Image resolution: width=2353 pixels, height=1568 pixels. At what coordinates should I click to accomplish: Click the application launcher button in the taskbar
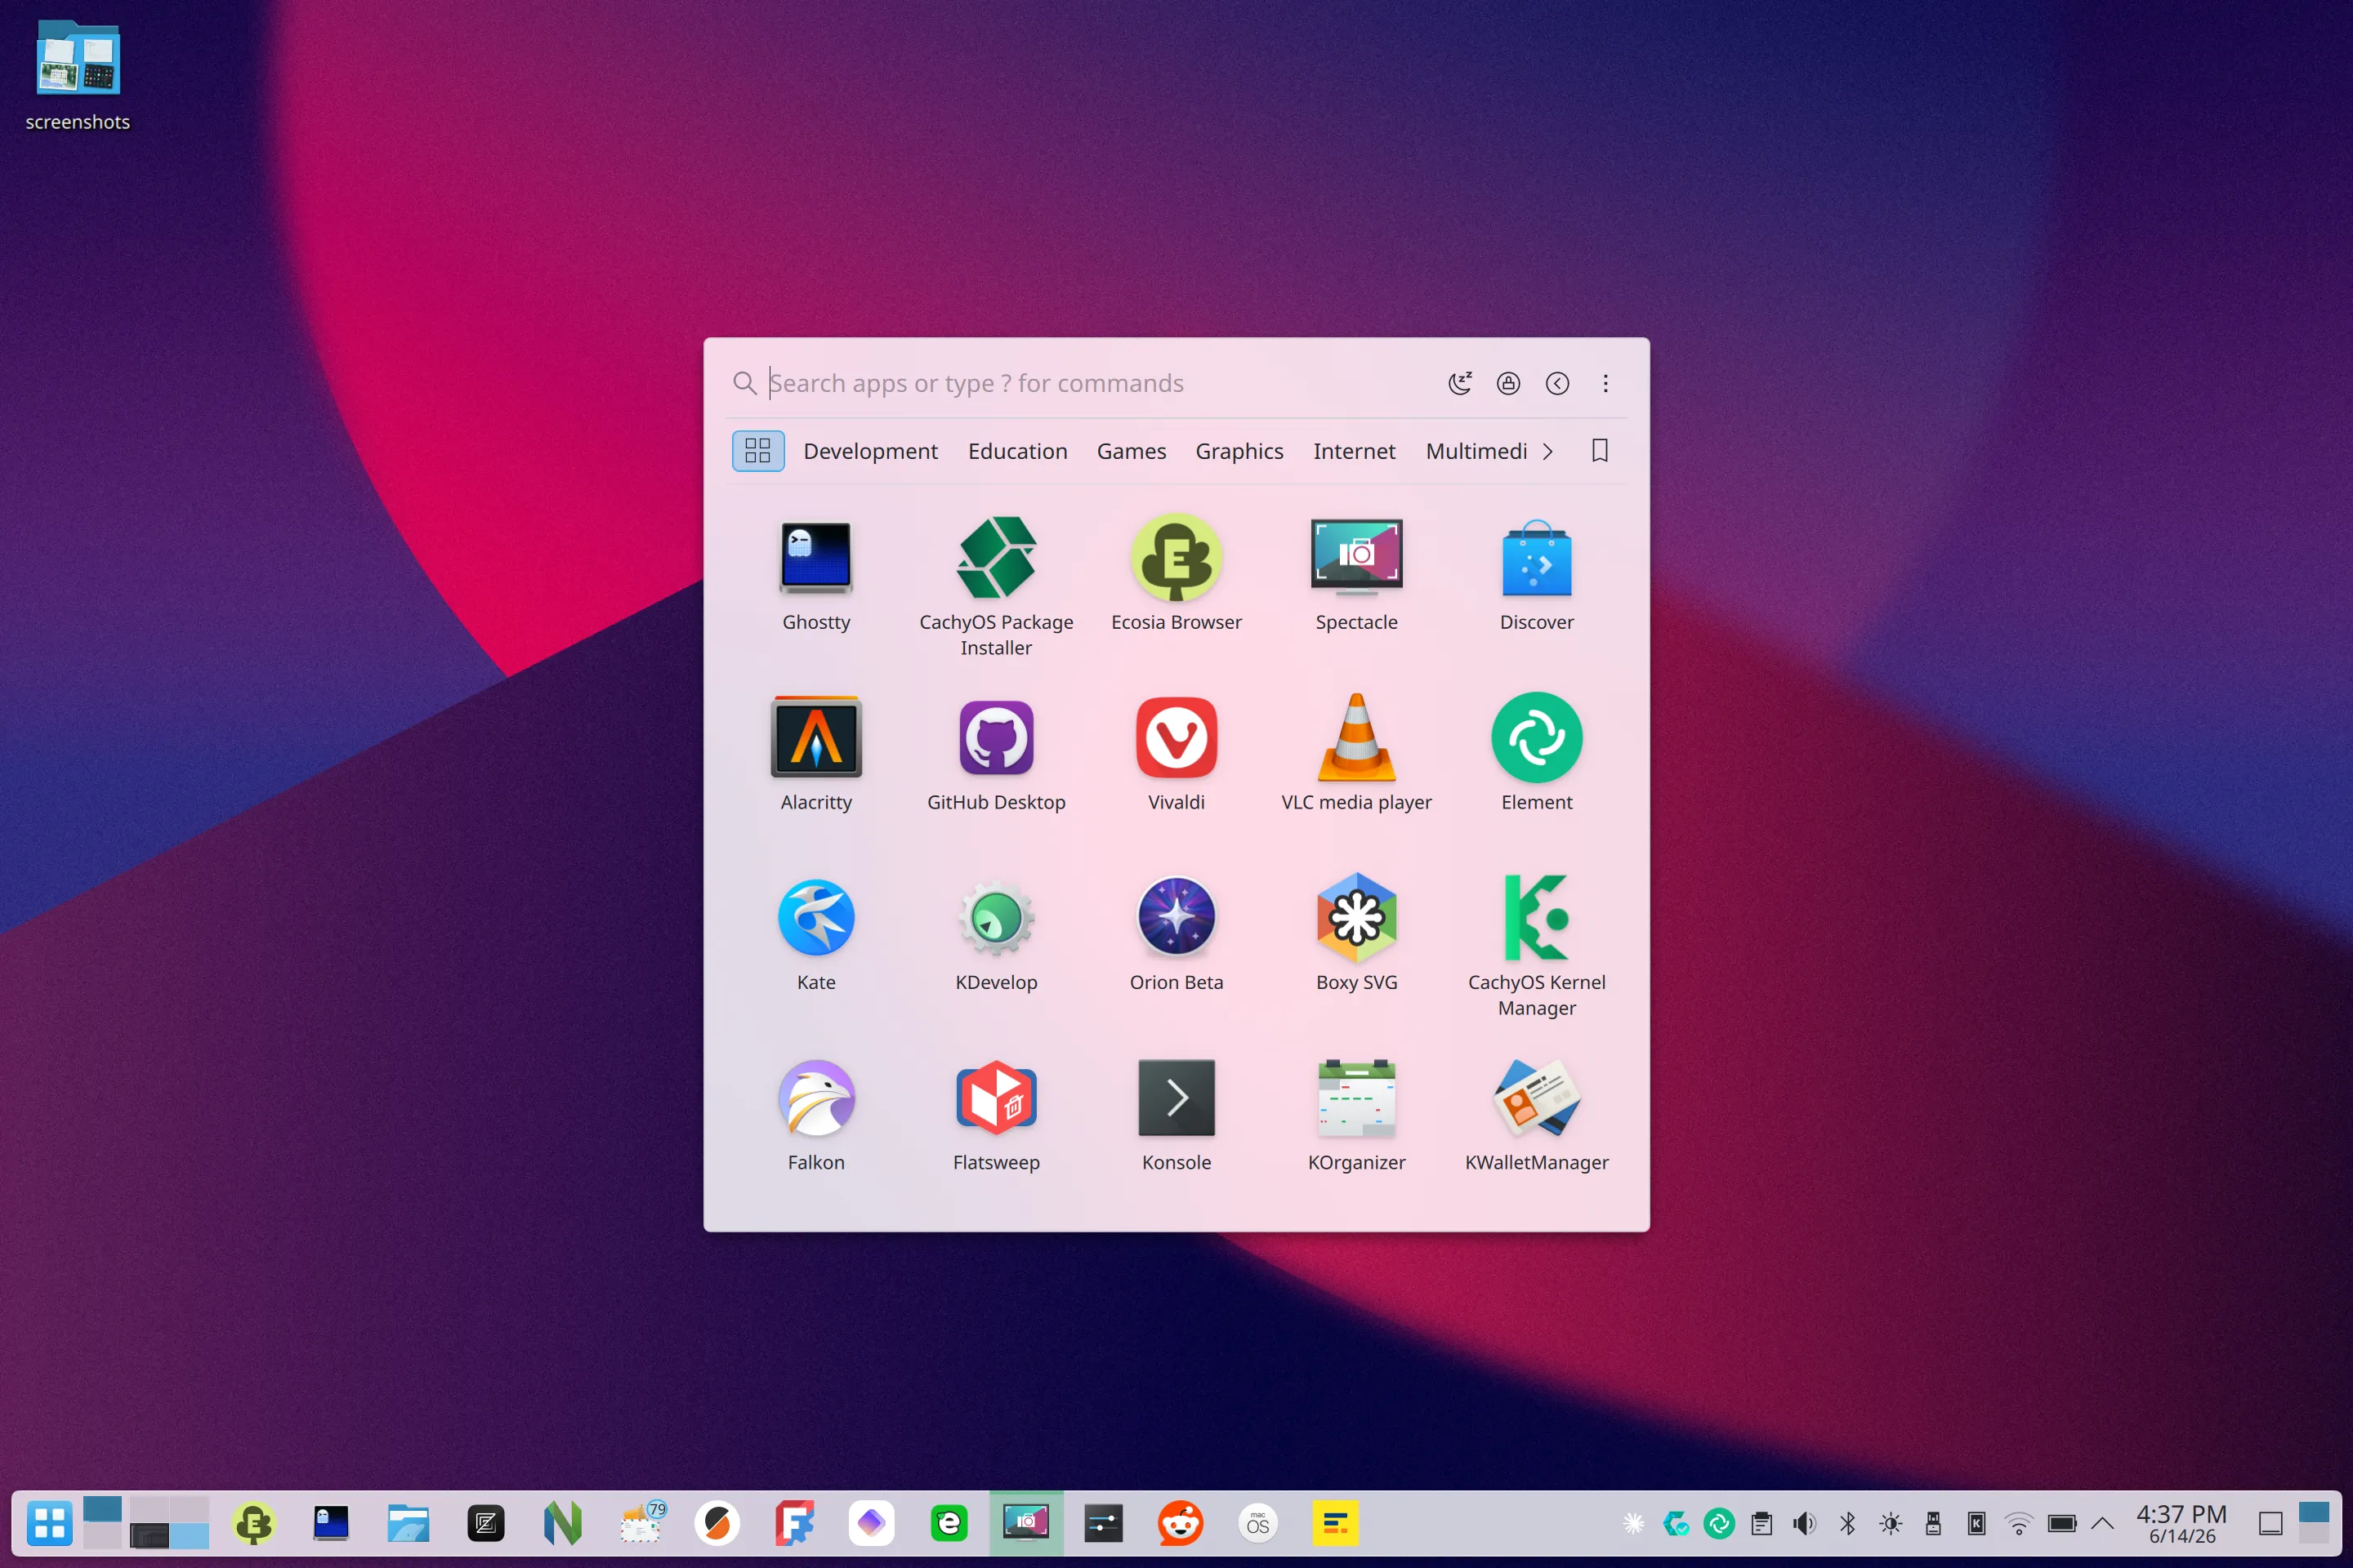[x=49, y=1523]
